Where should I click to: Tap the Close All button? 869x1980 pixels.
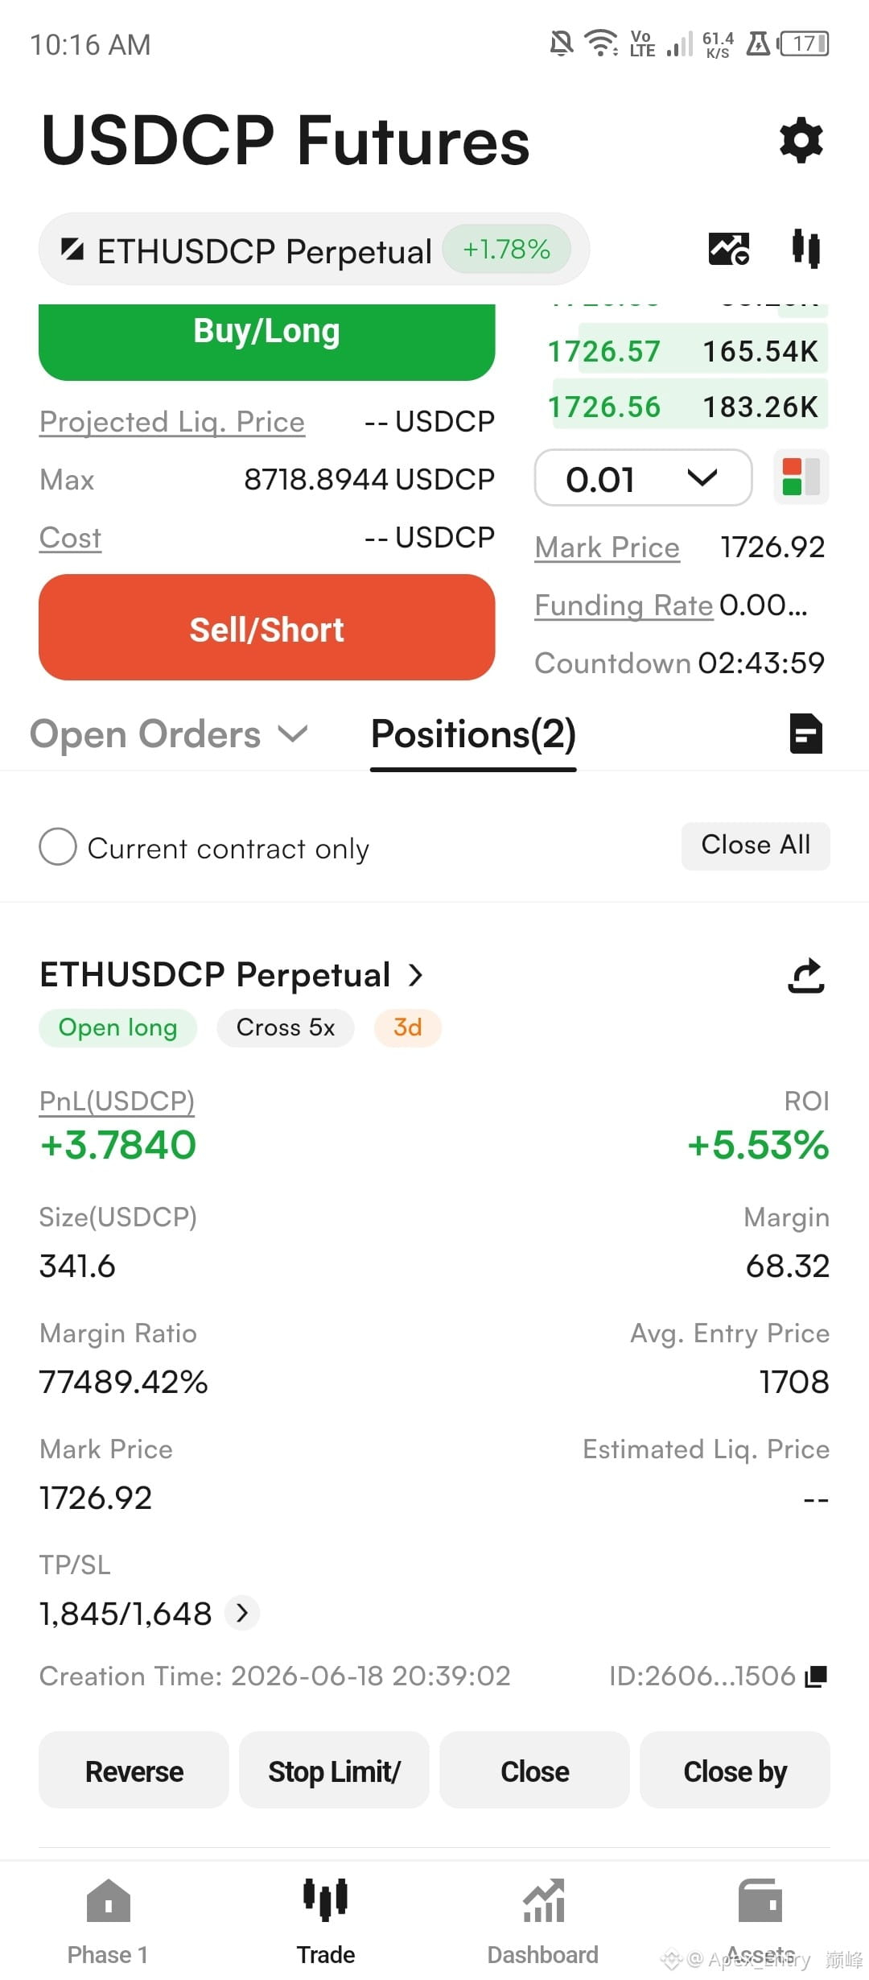point(756,845)
